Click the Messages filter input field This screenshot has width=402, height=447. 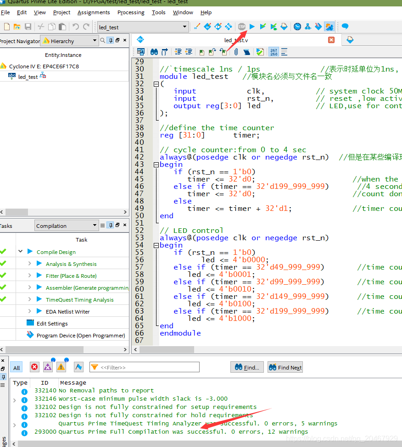(145, 367)
